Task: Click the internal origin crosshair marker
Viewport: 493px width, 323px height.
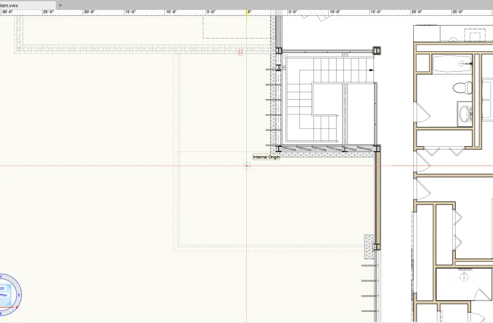Action: click(247, 165)
